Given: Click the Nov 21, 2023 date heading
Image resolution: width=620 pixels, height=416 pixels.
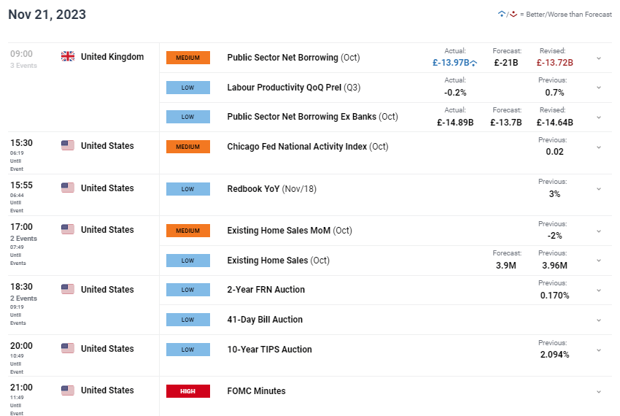Looking at the screenshot, I should [47, 15].
